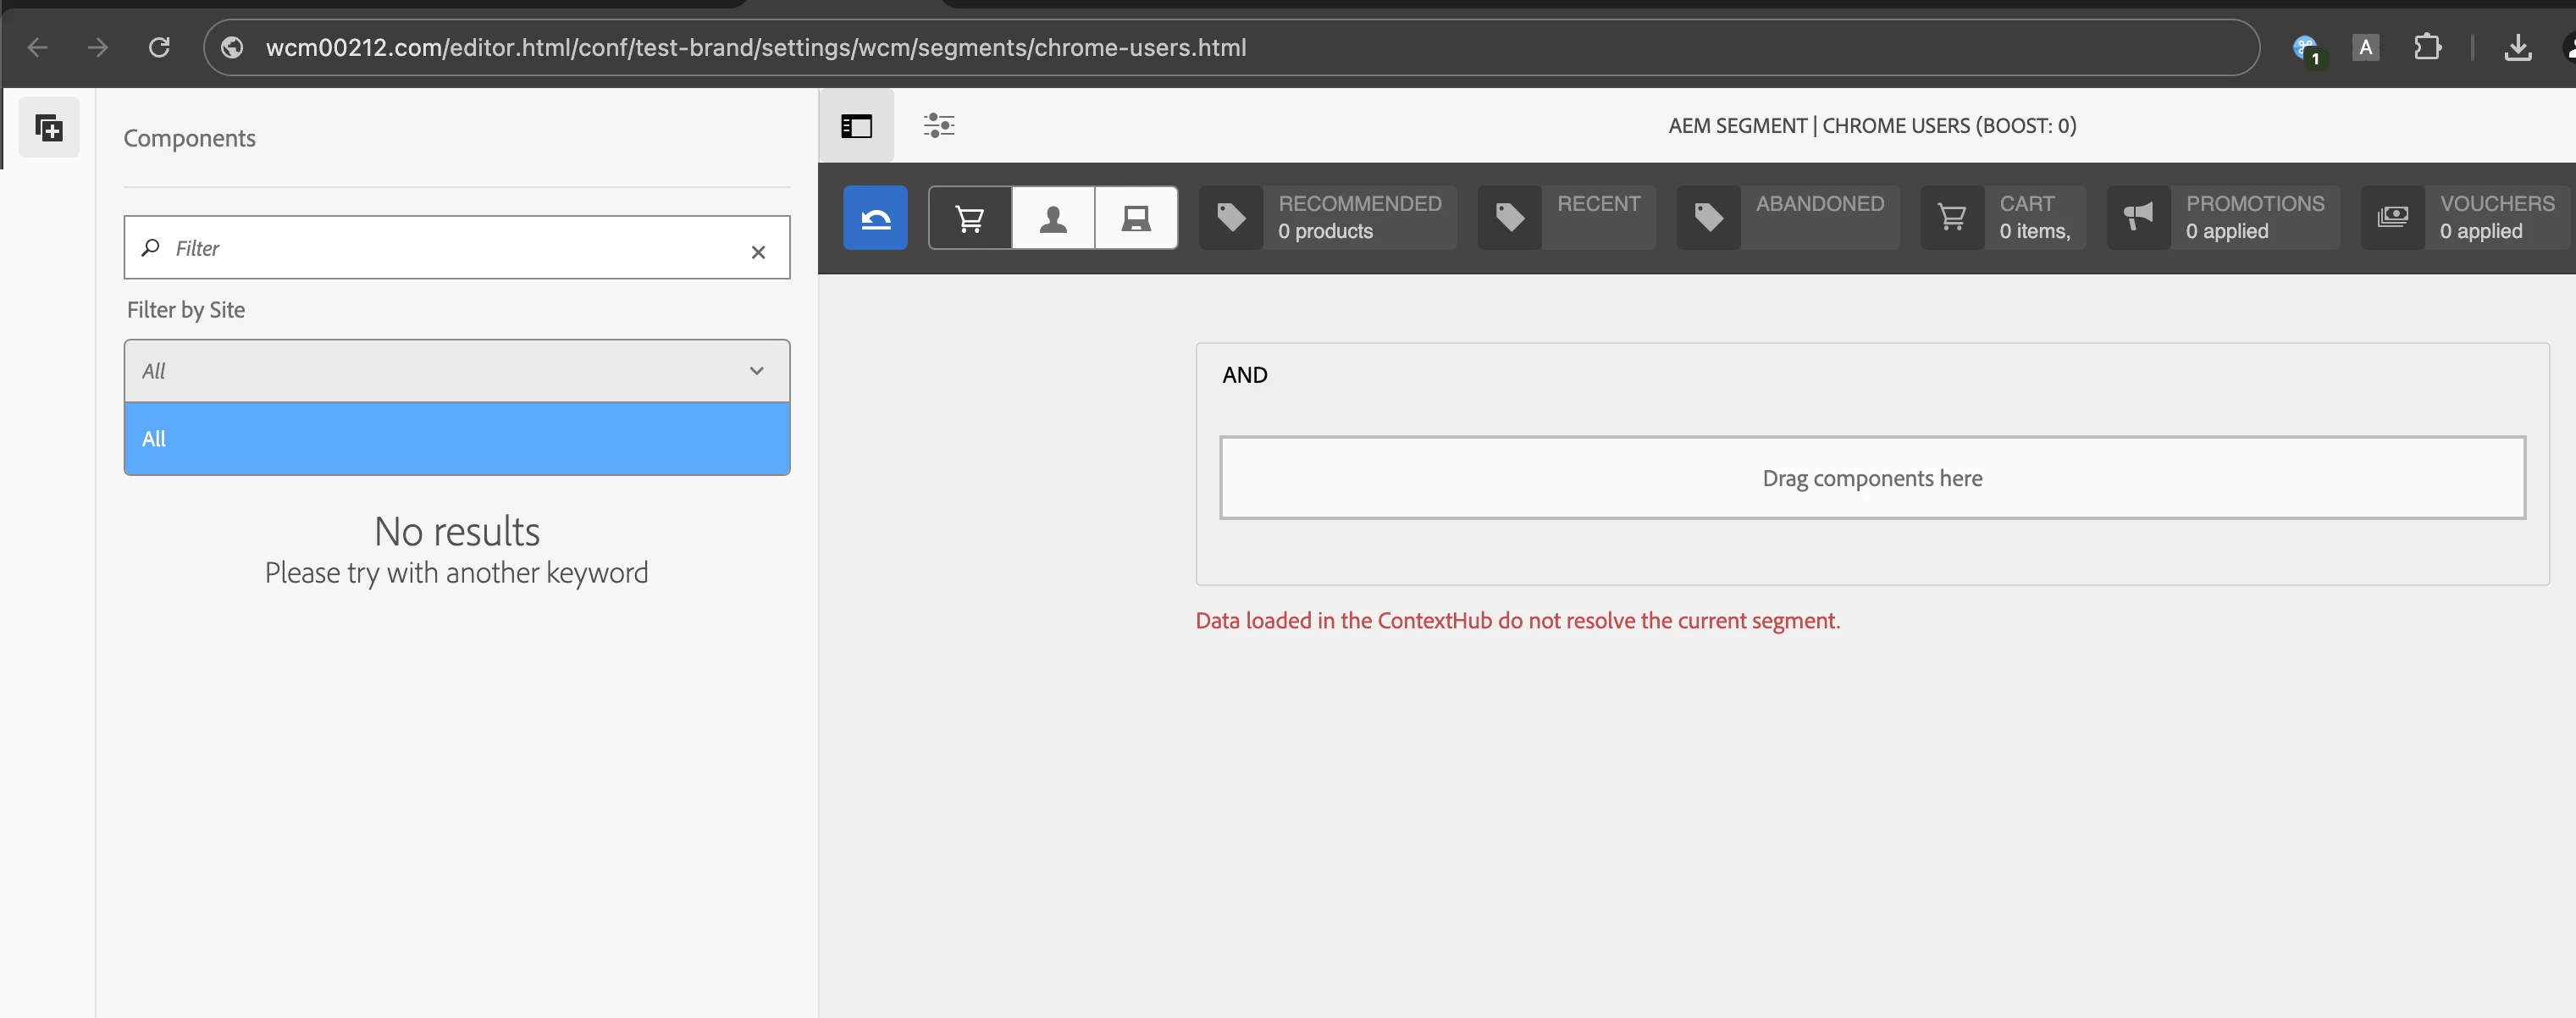
Task: Click the Components plus icon in side rail
Action: coord(49,128)
